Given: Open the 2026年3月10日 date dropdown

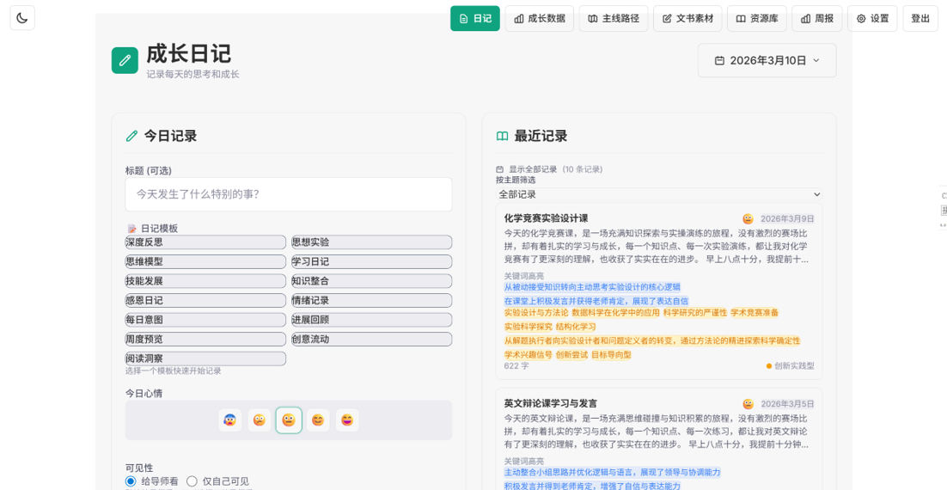Looking at the screenshot, I should (767, 60).
